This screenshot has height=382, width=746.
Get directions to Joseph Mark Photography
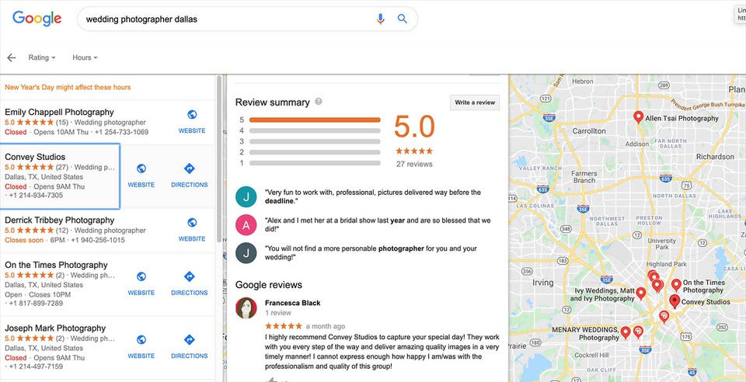click(x=190, y=340)
